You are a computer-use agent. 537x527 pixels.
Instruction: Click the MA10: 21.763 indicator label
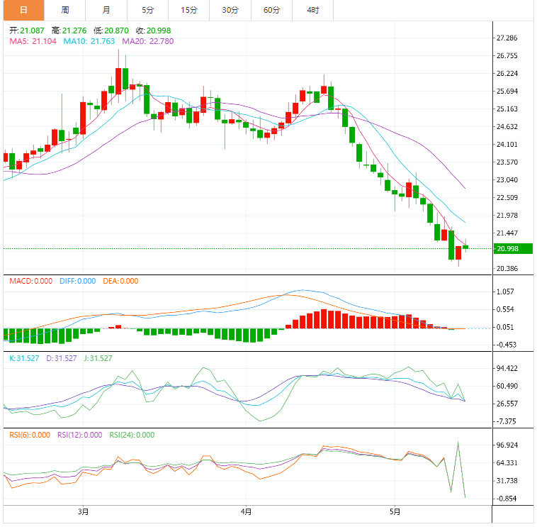pos(89,41)
